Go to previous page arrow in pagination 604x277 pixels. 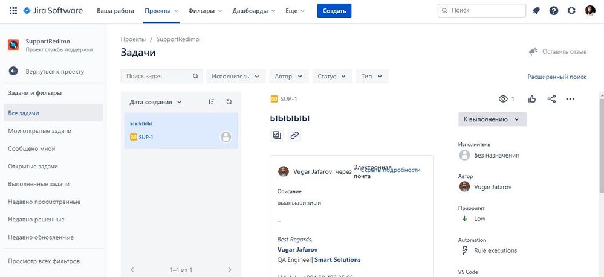coord(132,270)
